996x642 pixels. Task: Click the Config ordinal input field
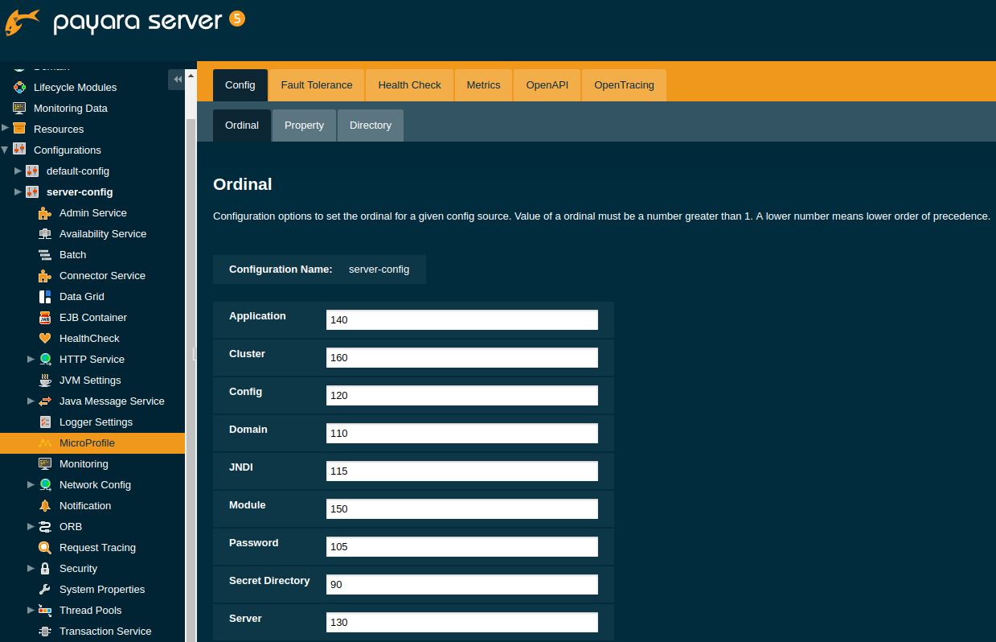tap(462, 395)
